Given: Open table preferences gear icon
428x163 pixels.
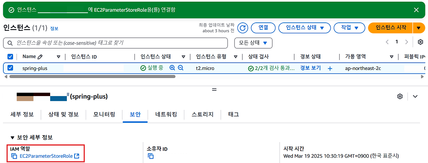Looking at the screenshot, I should [420, 42].
